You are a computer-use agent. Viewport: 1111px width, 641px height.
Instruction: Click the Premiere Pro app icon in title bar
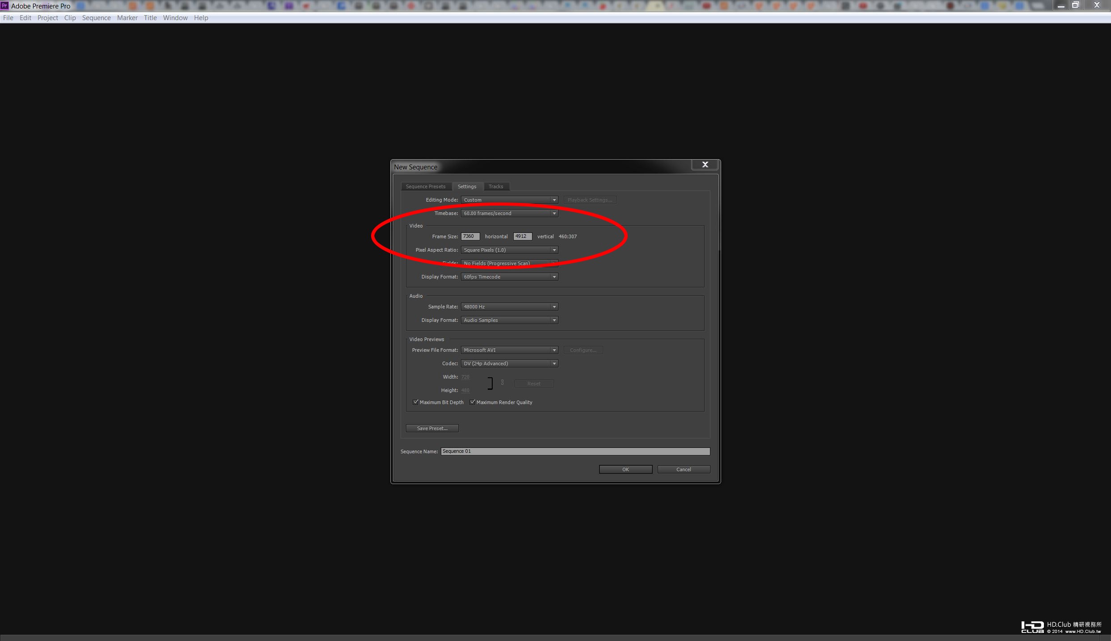[4, 6]
